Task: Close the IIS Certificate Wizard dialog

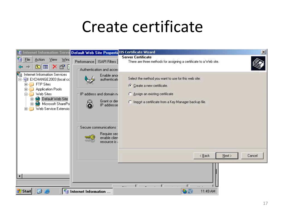Action: (263, 52)
